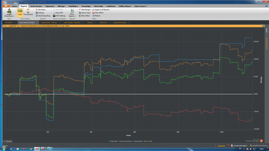269x151 pixels.
Task: Open the Settings gear option
Action: 40,13
